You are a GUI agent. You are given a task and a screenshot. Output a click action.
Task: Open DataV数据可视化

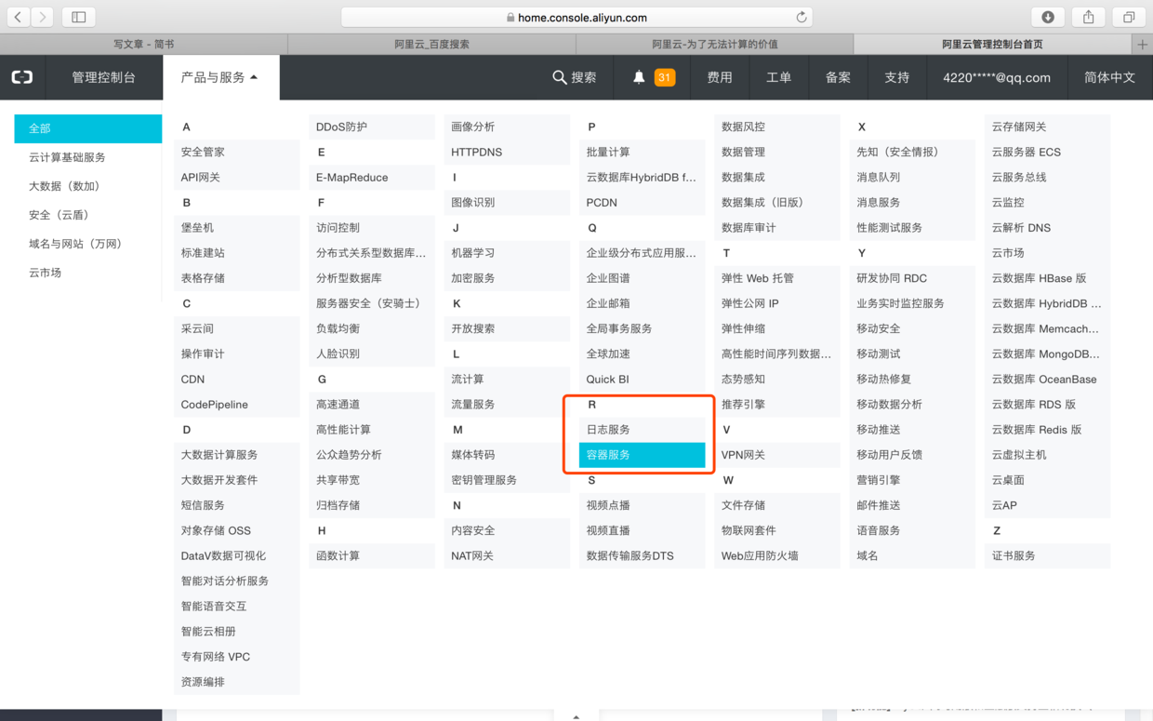(x=237, y=555)
